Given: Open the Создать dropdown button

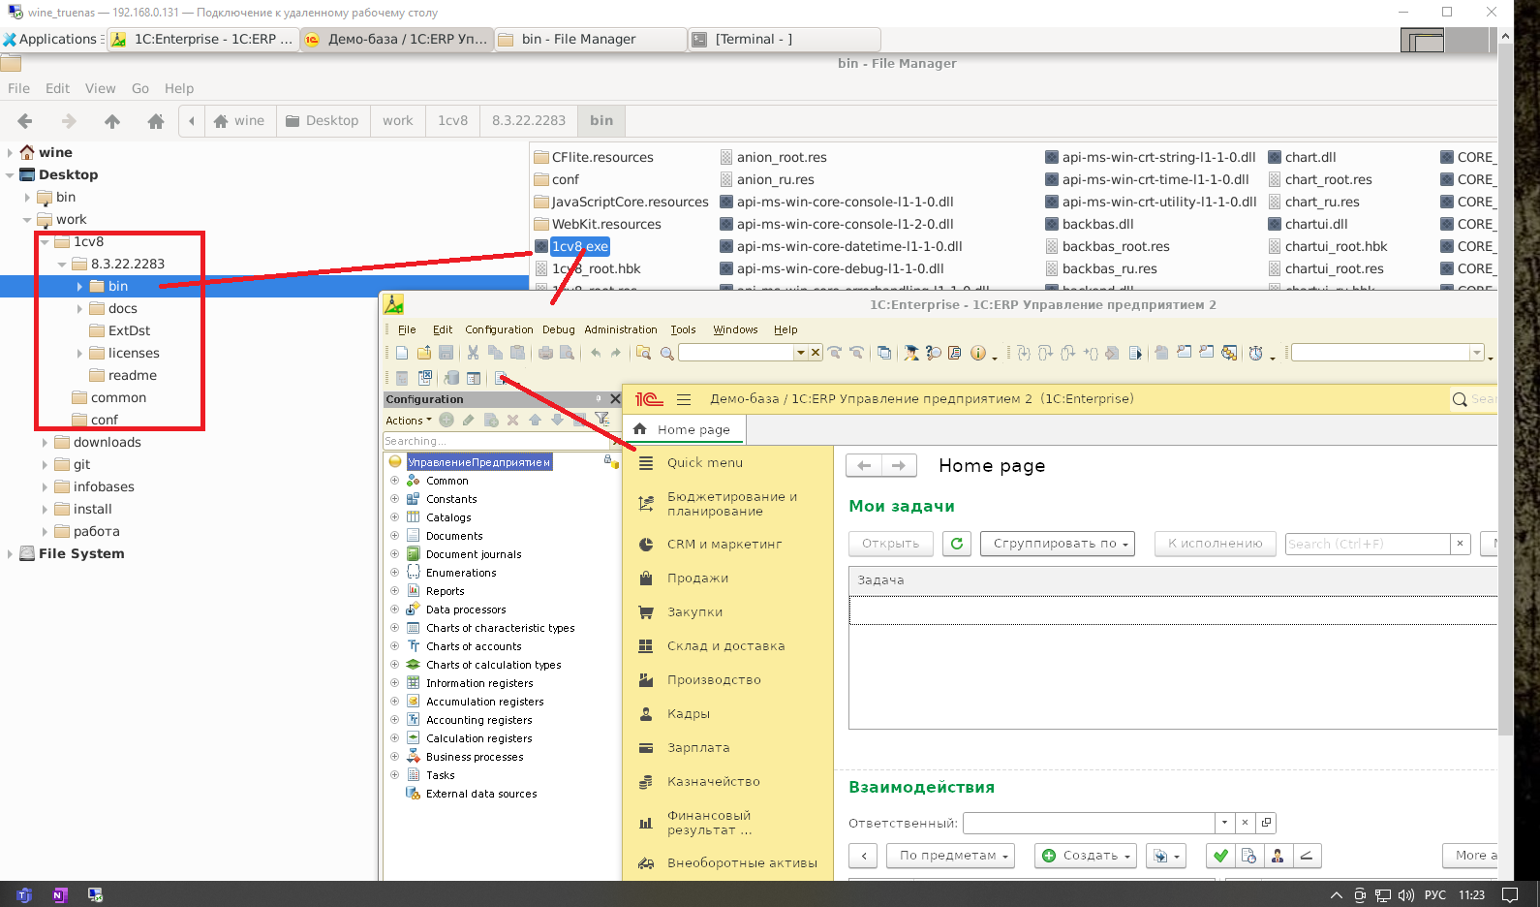Looking at the screenshot, I should pos(1084,856).
